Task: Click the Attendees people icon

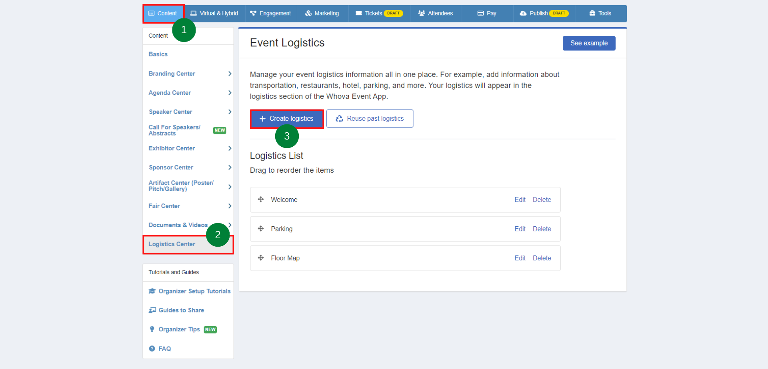Action: 421,13
